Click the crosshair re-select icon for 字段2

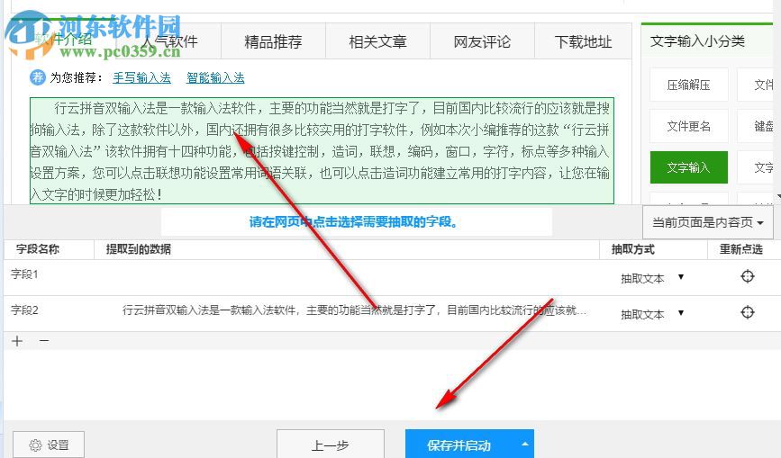747,312
